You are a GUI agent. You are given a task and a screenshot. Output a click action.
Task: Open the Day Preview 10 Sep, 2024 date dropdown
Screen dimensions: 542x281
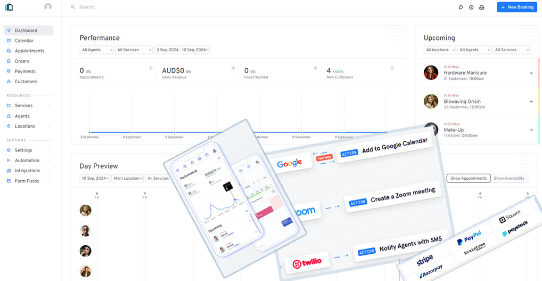click(x=95, y=178)
